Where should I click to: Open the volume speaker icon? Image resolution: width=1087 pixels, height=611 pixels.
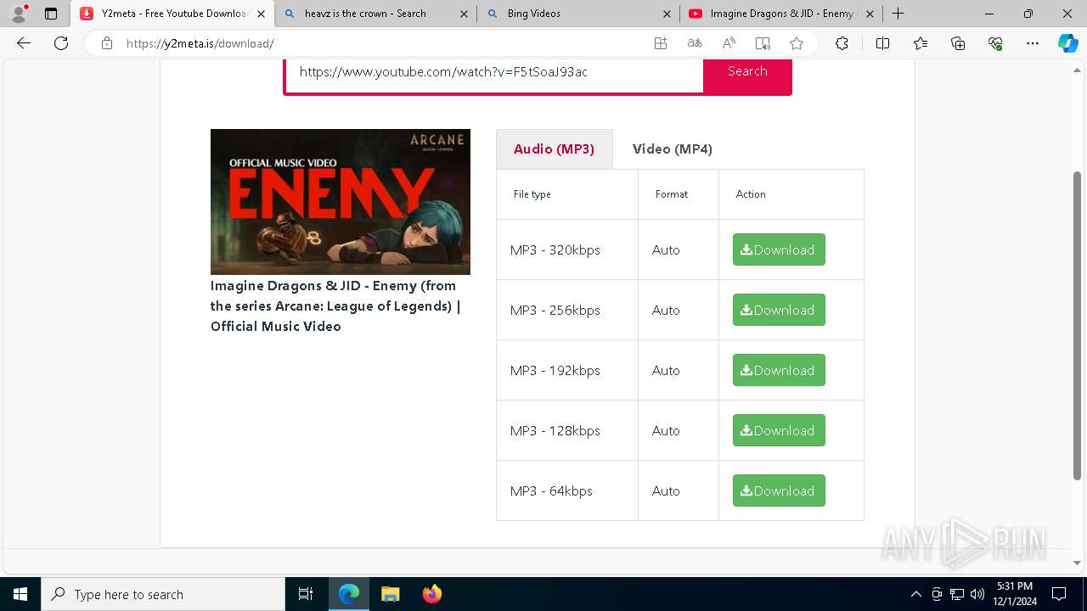[x=977, y=594]
